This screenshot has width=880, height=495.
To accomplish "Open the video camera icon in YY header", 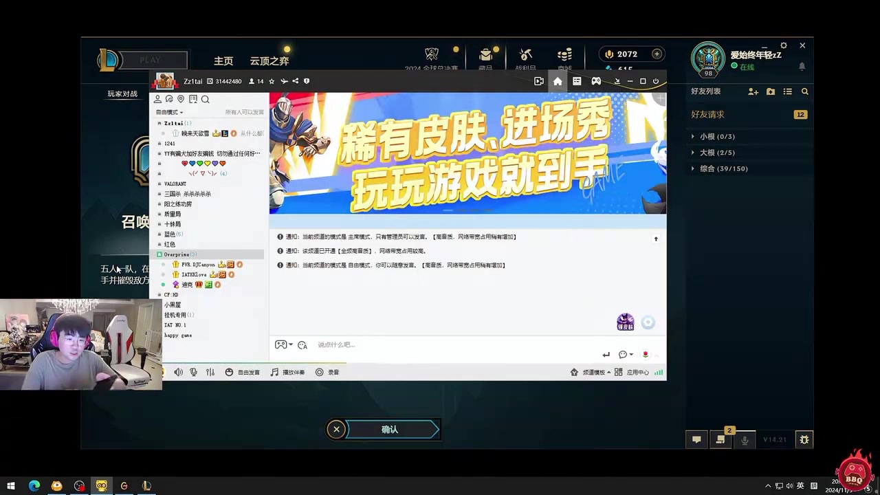I will point(539,81).
